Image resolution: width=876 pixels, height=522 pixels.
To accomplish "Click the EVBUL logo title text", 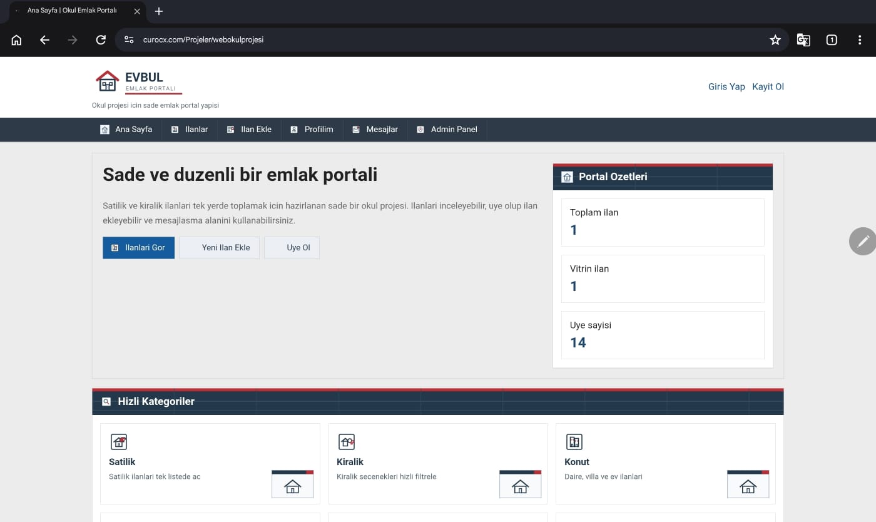I will (144, 77).
